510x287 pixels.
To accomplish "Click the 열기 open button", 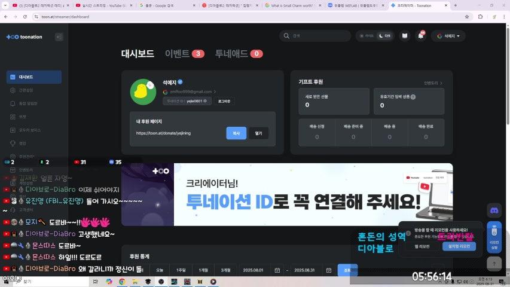I will (x=258, y=133).
